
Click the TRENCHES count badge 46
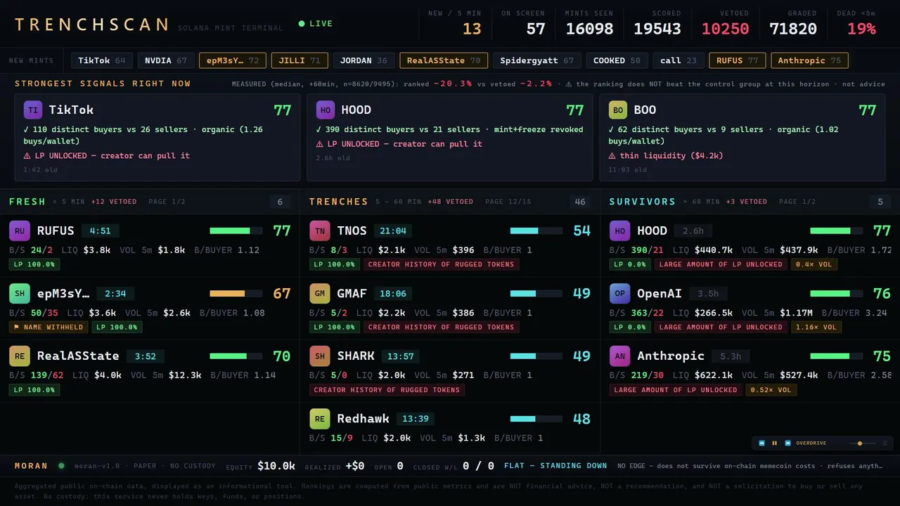[x=580, y=202]
